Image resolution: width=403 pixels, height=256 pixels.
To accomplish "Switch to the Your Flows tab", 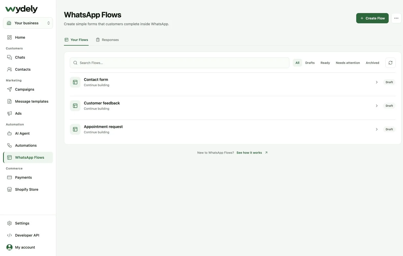I will 76,40.
